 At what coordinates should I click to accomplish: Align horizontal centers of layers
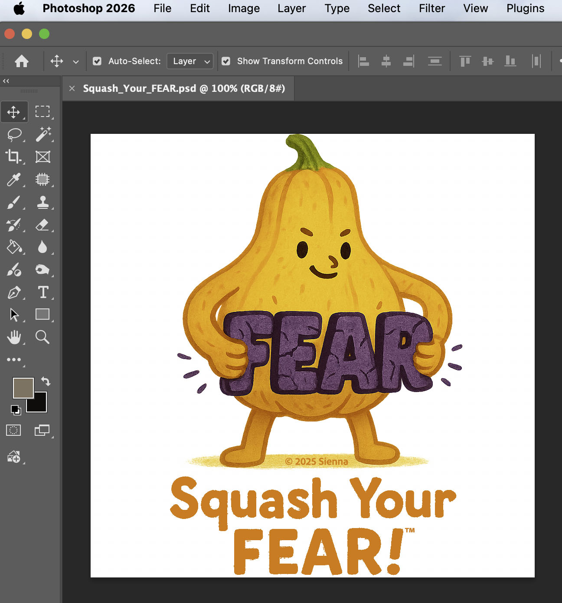[x=386, y=61]
